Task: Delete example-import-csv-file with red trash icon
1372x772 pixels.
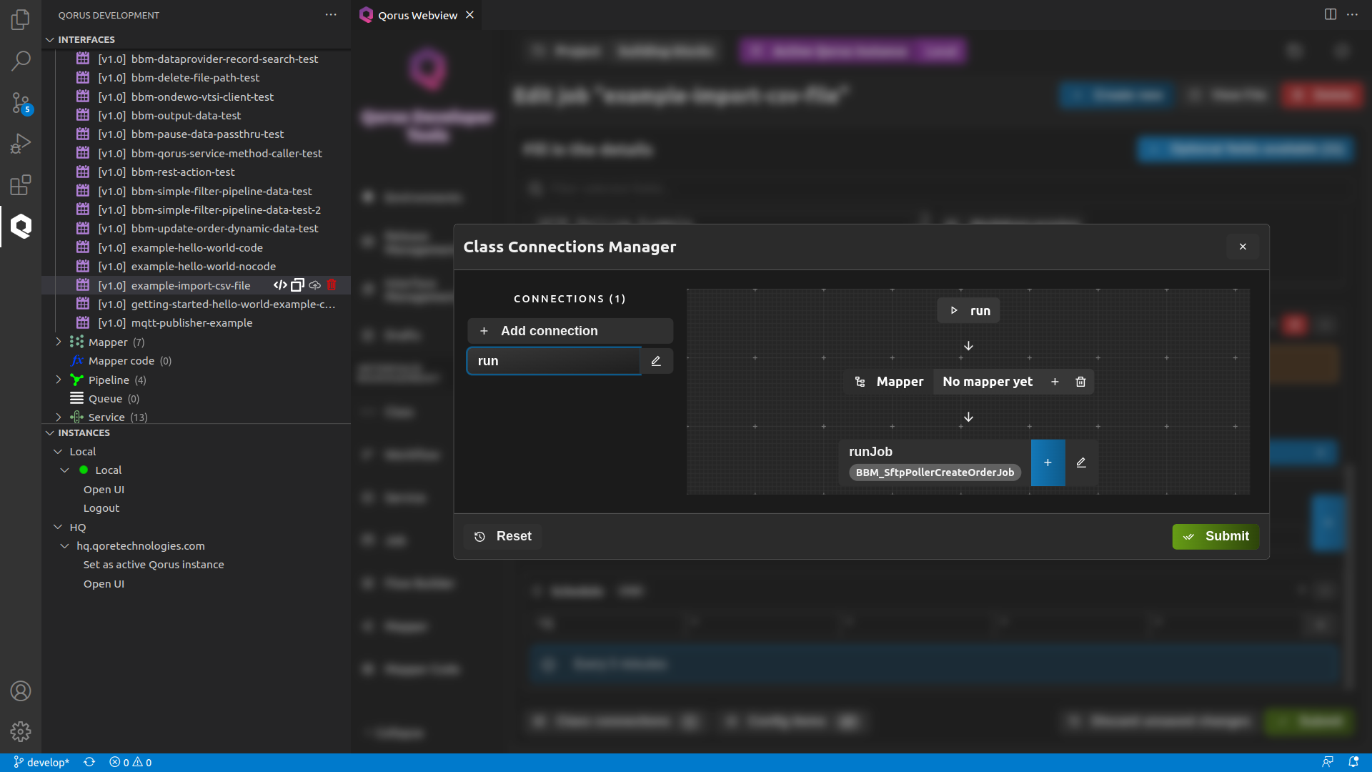Action: (332, 285)
